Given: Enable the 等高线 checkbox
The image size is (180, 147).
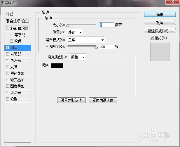Looking at the screenshot, I should coord(11,34).
